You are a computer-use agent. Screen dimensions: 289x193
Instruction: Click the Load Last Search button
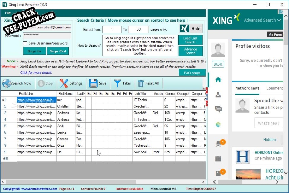(x=190, y=40)
